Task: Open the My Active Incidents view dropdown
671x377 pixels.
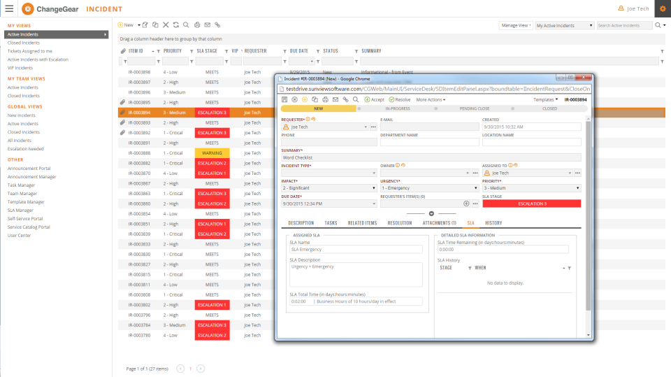Action: tap(565, 25)
